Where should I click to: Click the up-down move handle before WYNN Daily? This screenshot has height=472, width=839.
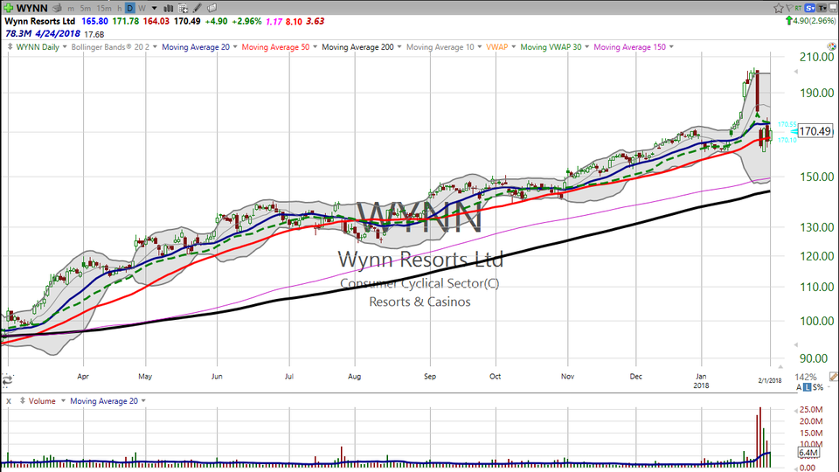[10, 47]
